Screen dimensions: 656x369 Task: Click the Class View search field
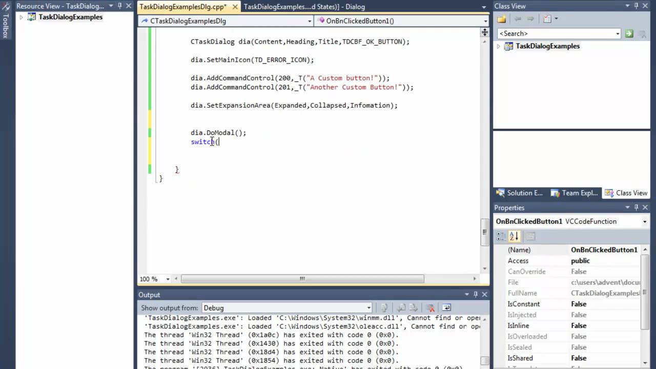tap(556, 33)
